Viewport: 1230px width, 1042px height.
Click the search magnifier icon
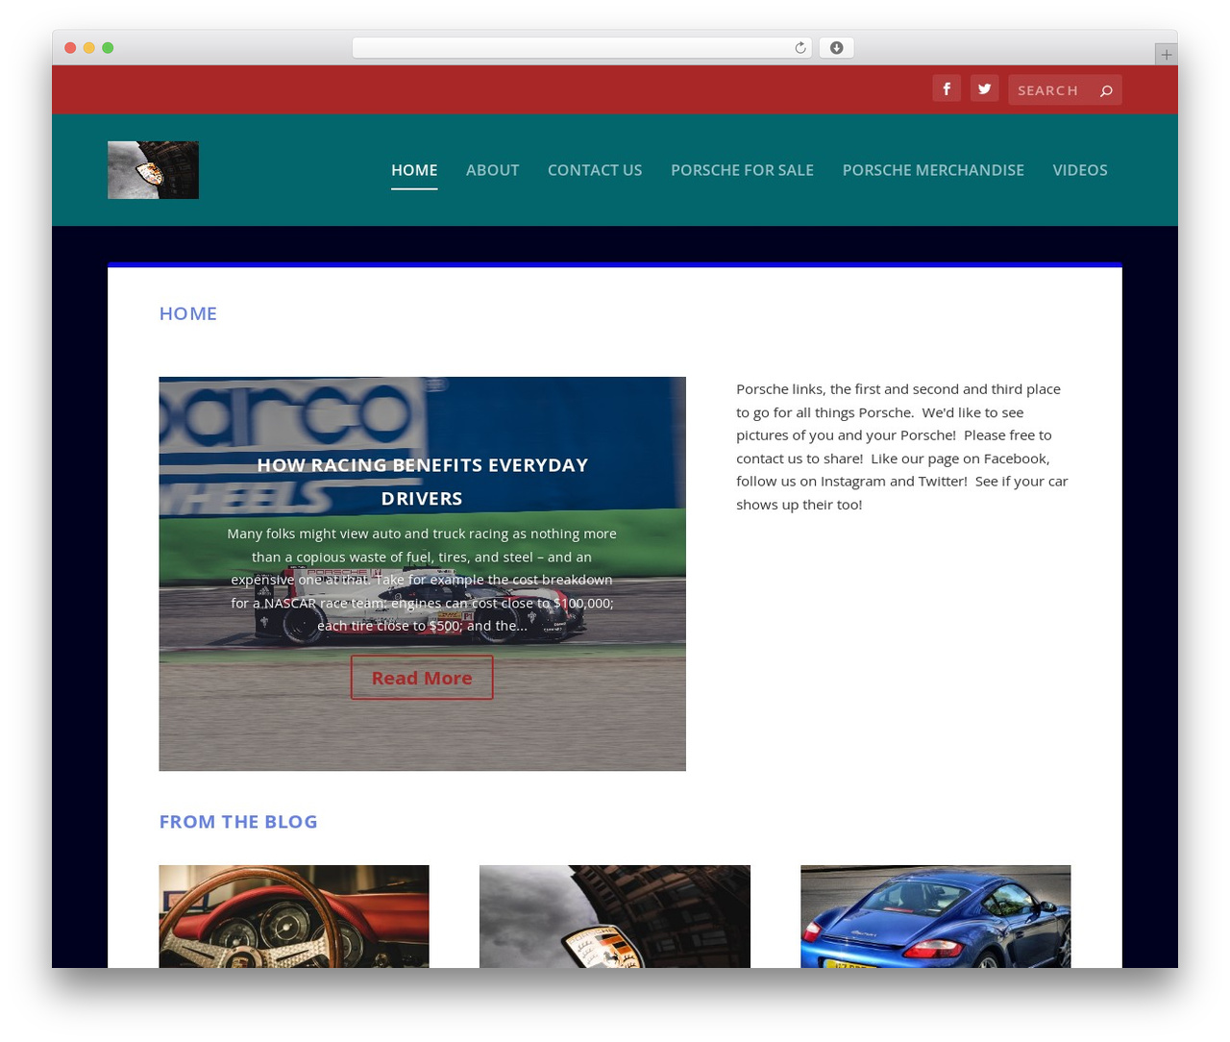click(x=1106, y=90)
